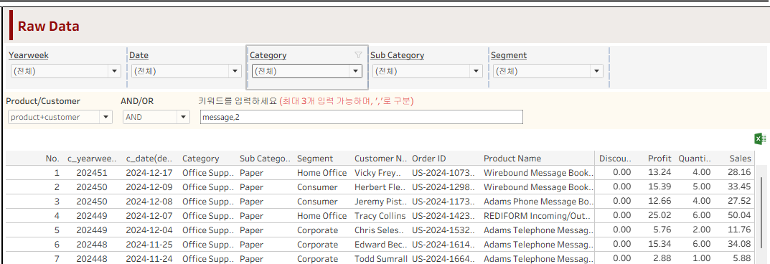Viewport: 770px width, 264px height.
Task: Click the US-2024-1173.. order ID cell
Action: click(444, 201)
